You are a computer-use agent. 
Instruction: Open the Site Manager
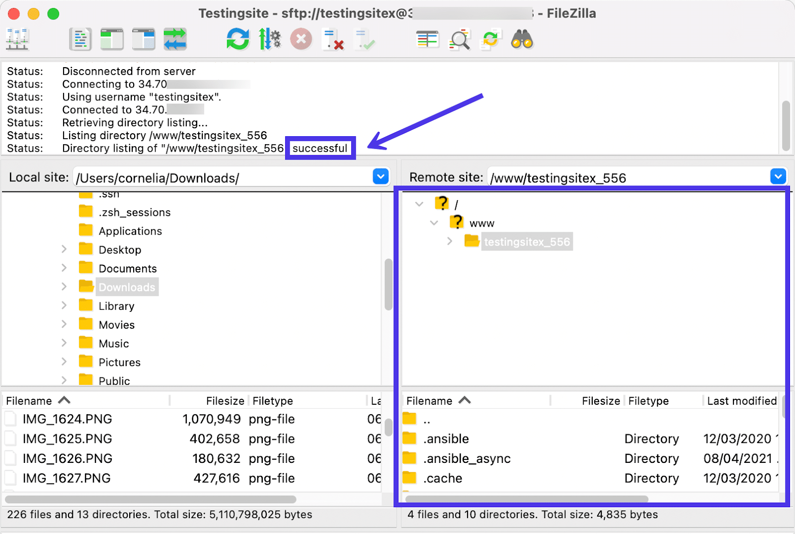[x=17, y=39]
